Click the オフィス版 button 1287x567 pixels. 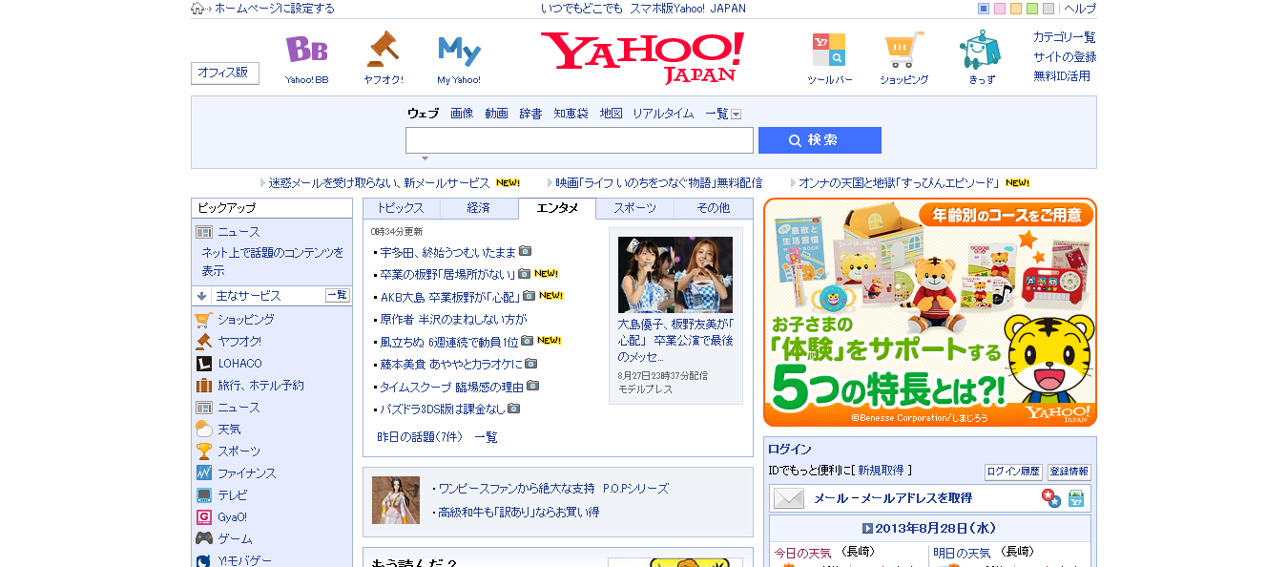[225, 73]
